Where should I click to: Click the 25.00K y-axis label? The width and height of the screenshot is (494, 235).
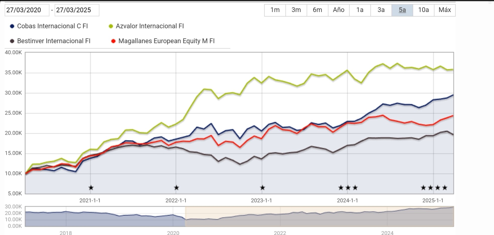13,113
